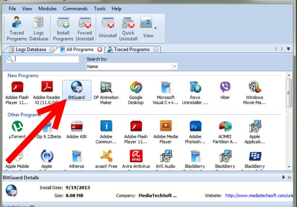This screenshot has width=297, height=207.
Task: Click into the program search field
Action: pyautogui.click(x=43, y=59)
